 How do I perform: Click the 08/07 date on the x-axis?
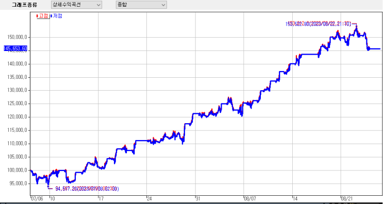(249, 199)
